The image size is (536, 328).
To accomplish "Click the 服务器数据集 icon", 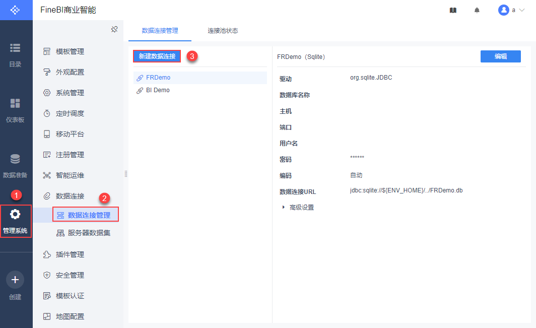I will pos(60,233).
